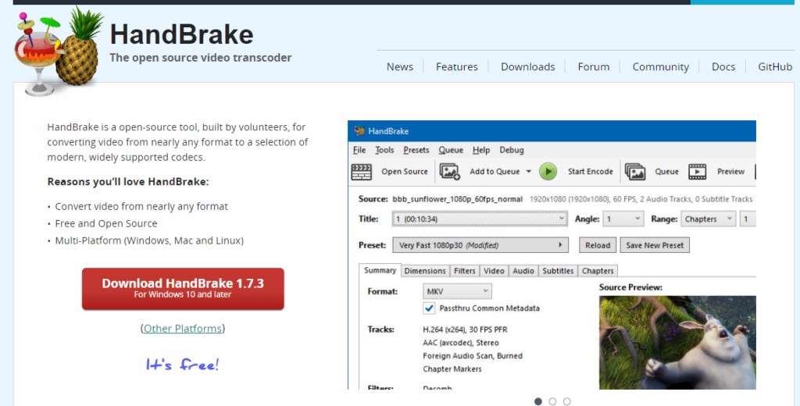
Task: Click the H.264 (x264), 30 FPS PFR track text
Action: tap(465, 329)
